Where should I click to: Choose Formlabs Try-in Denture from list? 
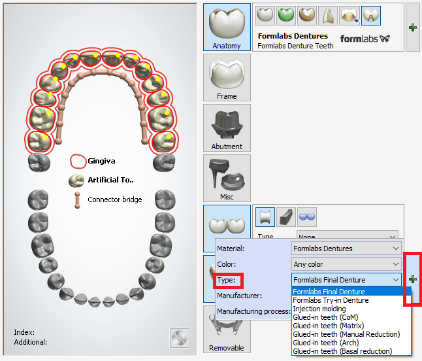point(331,300)
